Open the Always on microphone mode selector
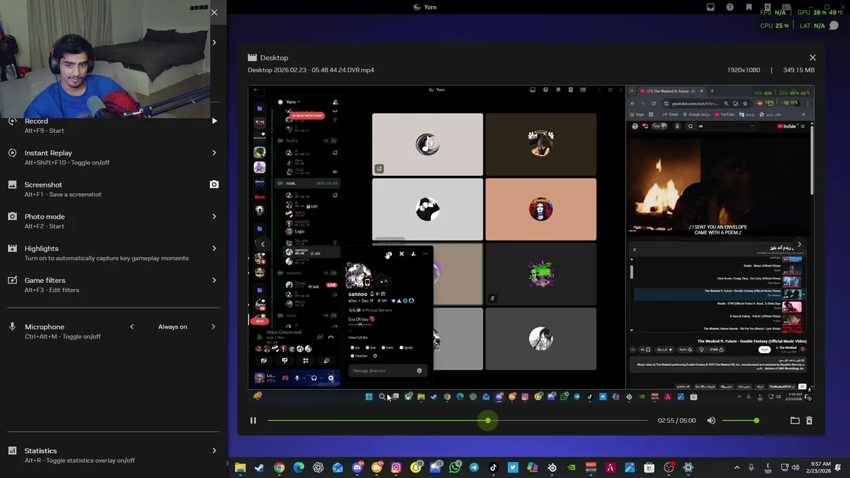 tap(173, 327)
